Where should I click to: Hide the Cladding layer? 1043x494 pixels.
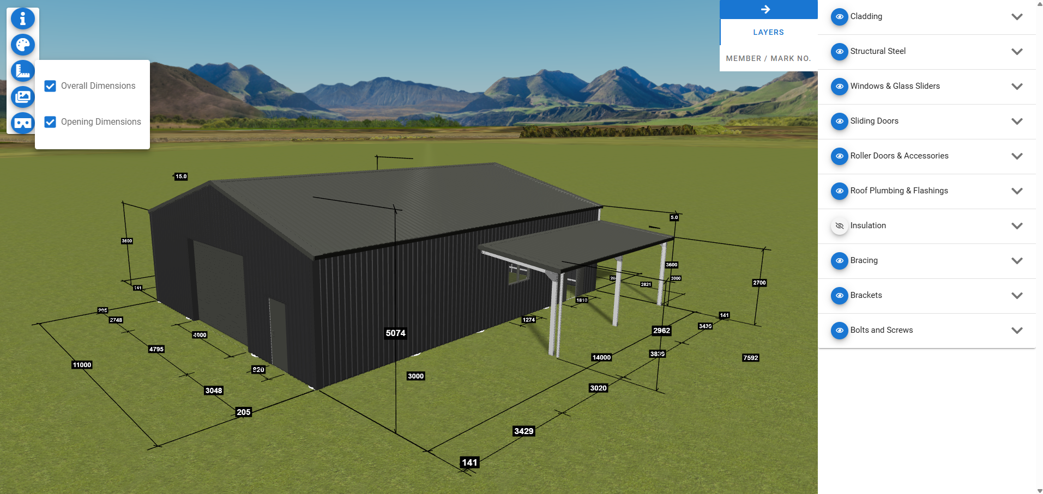click(839, 17)
